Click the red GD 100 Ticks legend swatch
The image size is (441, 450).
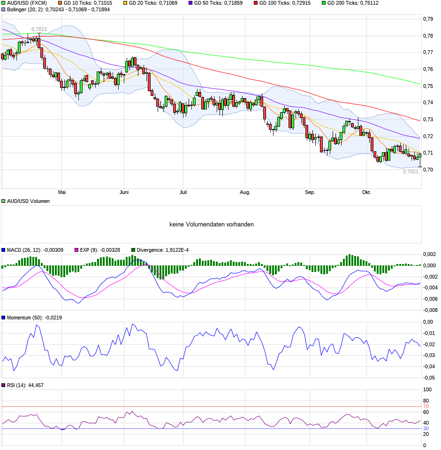coord(256,3)
